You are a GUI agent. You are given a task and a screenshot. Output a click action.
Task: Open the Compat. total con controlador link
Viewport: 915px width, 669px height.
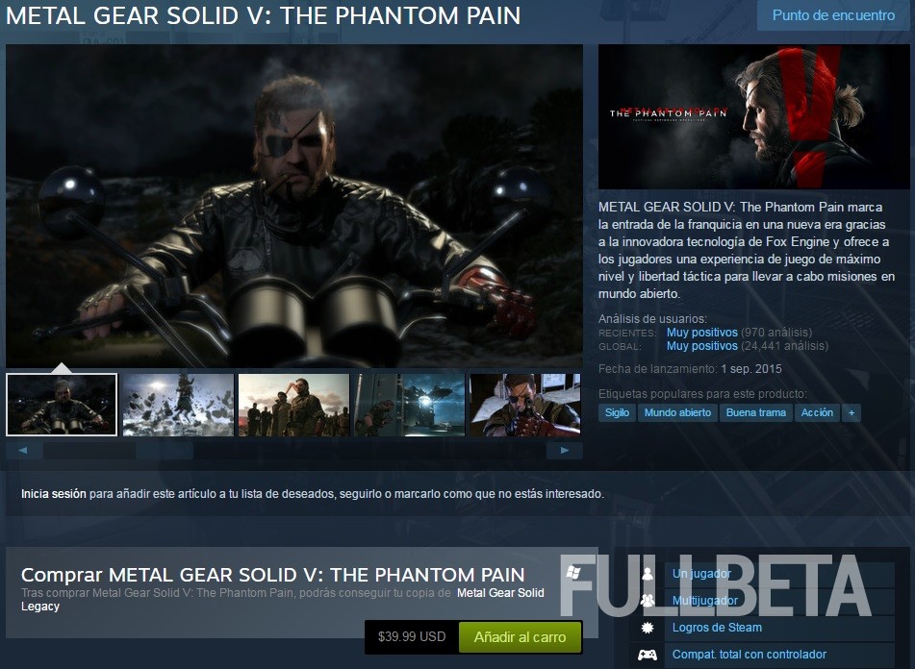pyautogui.click(x=750, y=655)
